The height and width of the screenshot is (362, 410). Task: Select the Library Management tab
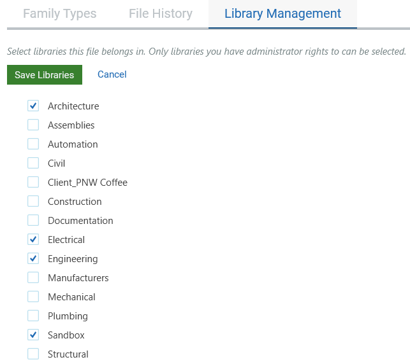point(282,13)
